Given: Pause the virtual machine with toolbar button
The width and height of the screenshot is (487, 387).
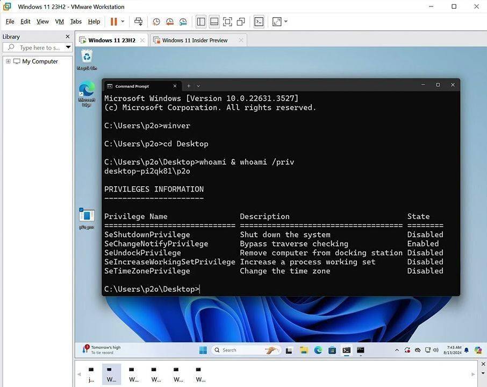Looking at the screenshot, I should click(x=113, y=22).
